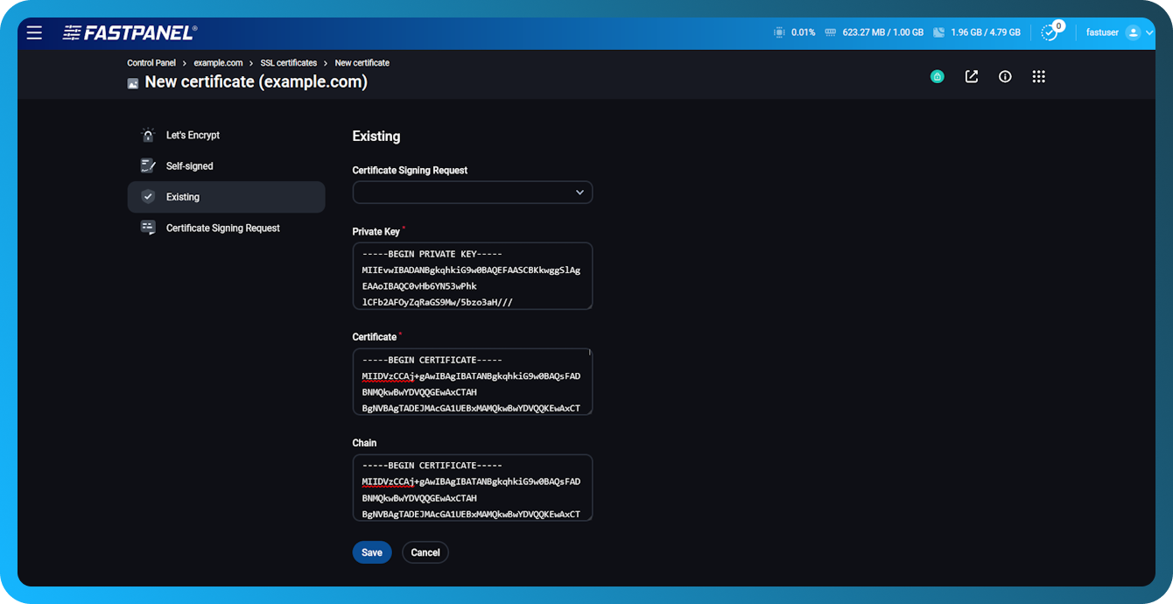This screenshot has height=604, width=1173.
Task: Open the site in new window via external-link icon
Action: coord(971,76)
